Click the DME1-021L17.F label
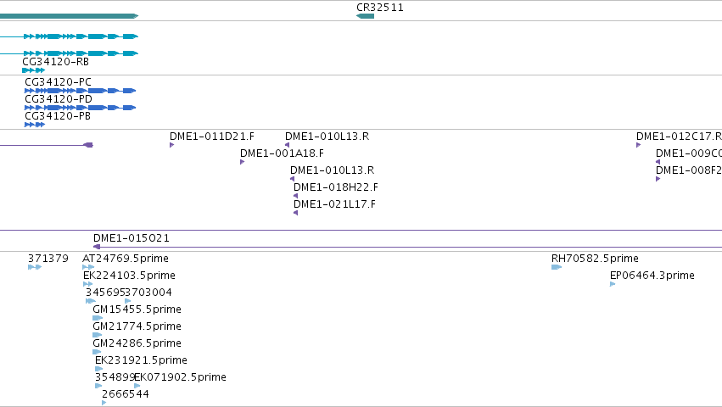The width and height of the screenshot is (722, 407). click(x=334, y=204)
